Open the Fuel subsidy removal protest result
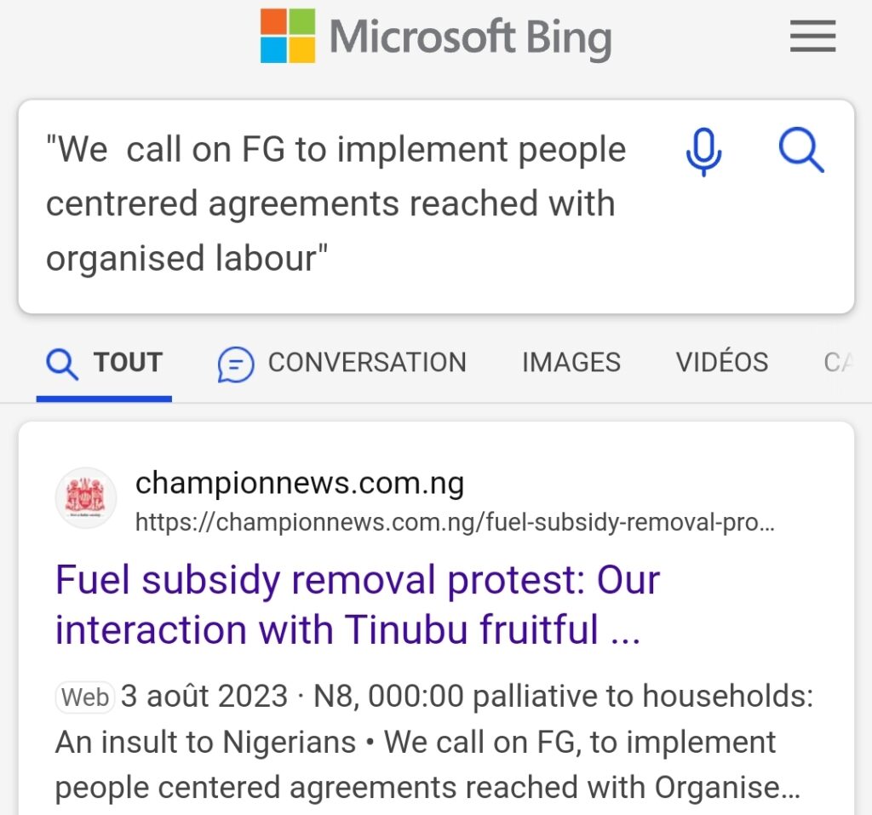 [x=358, y=604]
